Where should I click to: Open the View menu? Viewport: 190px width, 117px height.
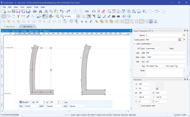(16, 7)
